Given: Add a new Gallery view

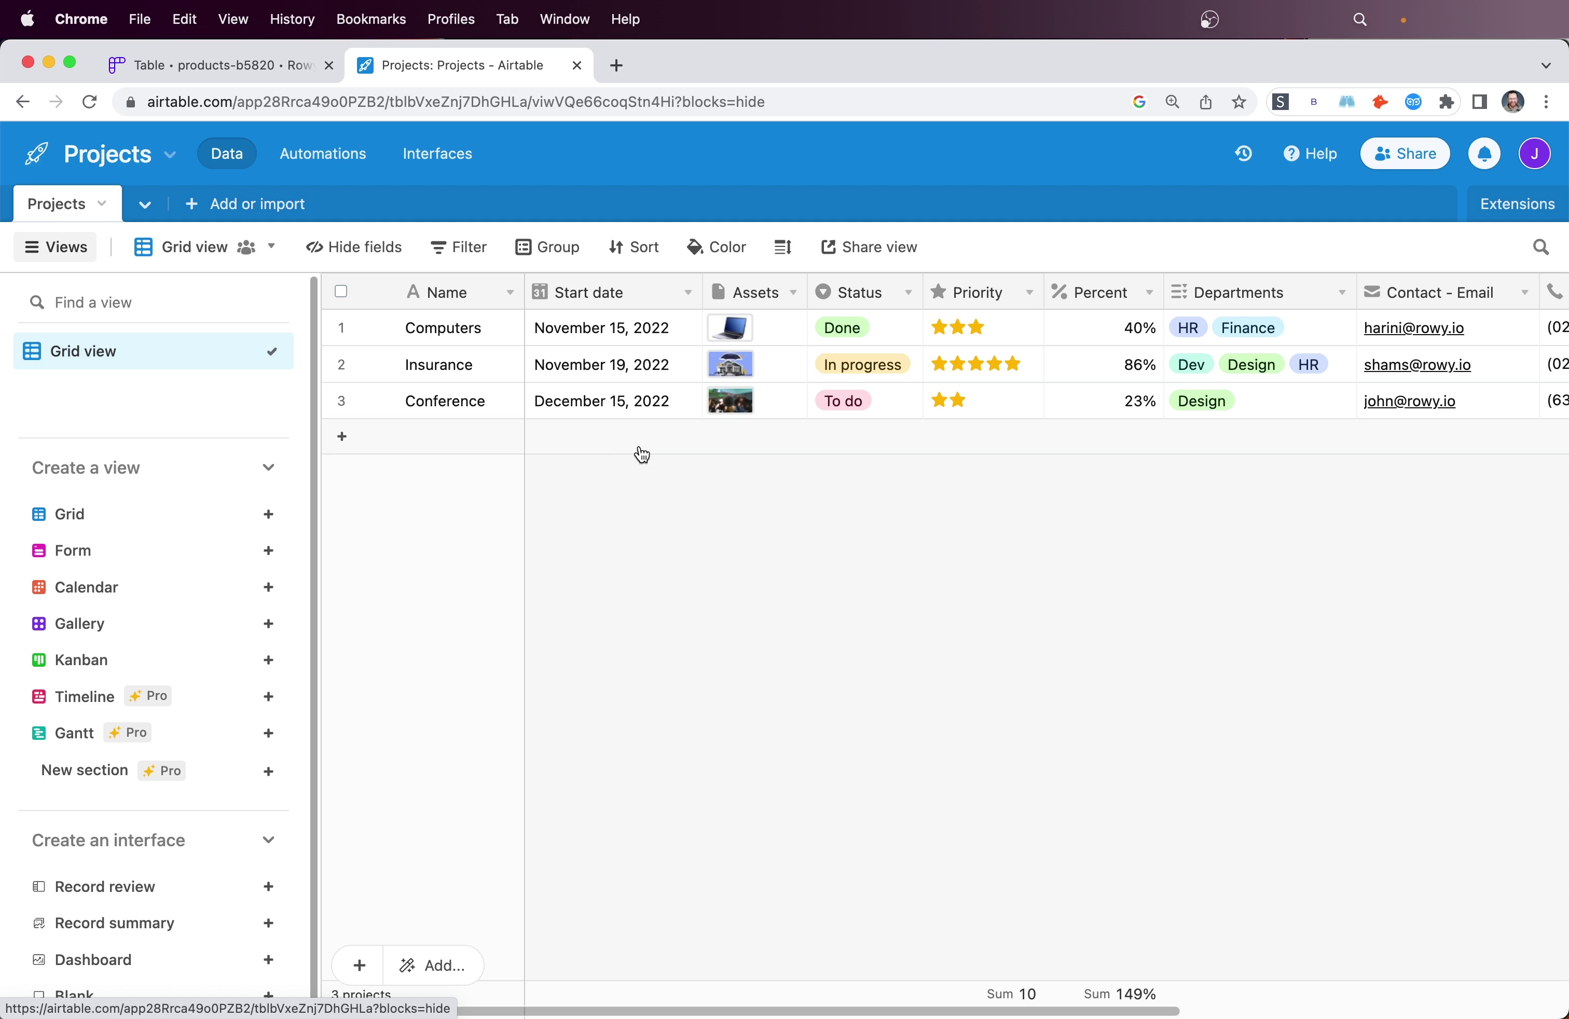Looking at the screenshot, I should click(268, 624).
